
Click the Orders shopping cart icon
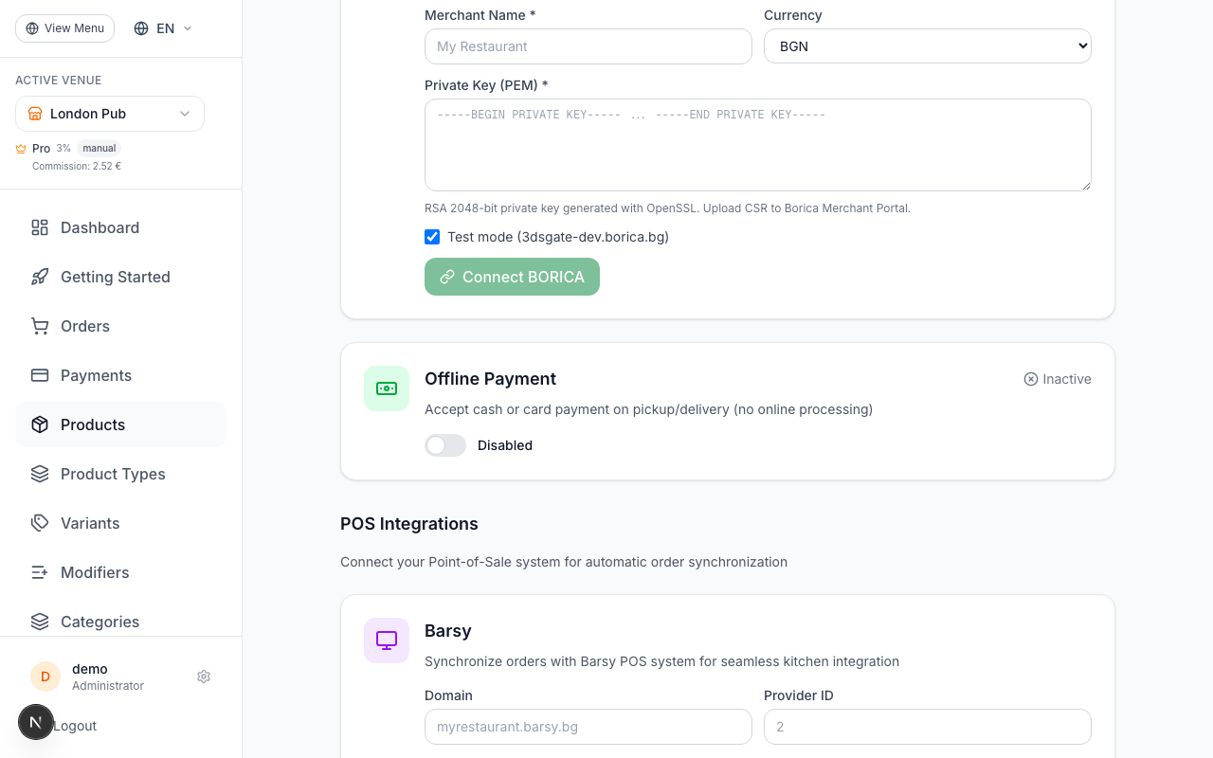click(39, 326)
